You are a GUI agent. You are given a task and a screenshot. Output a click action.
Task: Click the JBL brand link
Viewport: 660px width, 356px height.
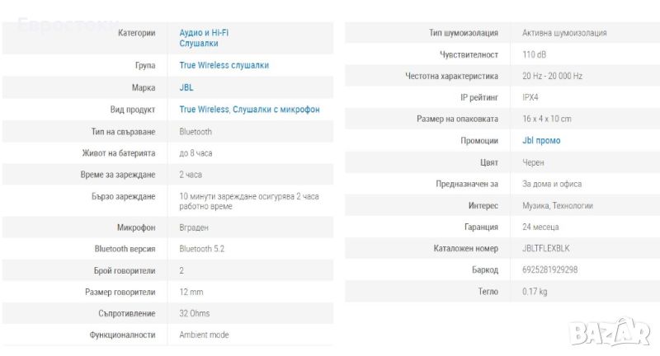click(186, 87)
